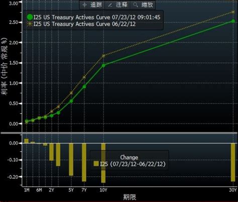Image resolution: width=238 pixels, height=202 pixels.
Task: Click the yellow dotted 10Y data point
Action: 103,56
